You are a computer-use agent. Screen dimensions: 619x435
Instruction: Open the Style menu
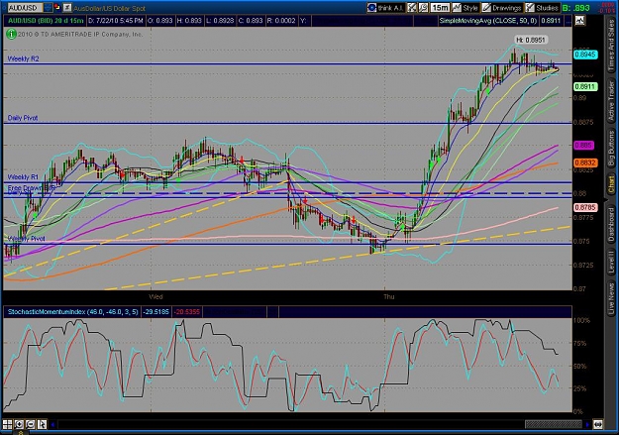465,8
